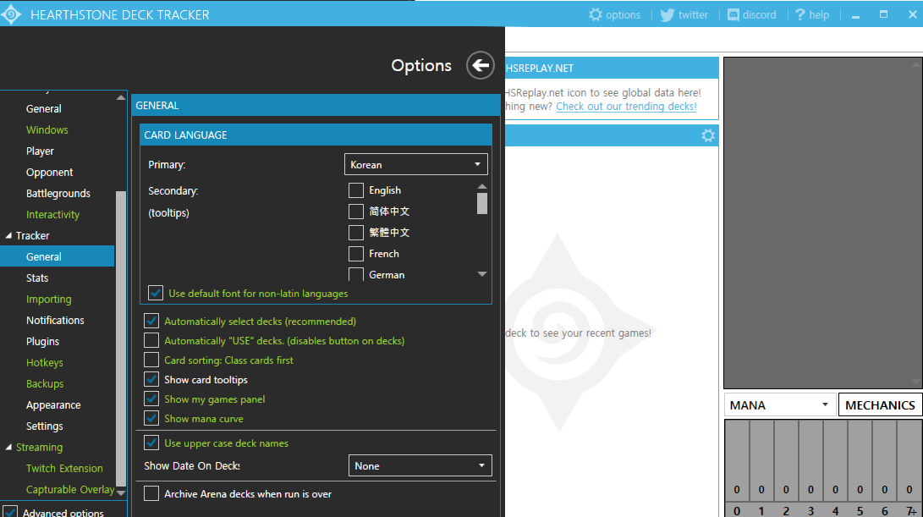The height and width of the screenshot is (517, 923).
Task: Click options tree scrollbar up arrow
Action: pyautogui.click(x=121, y=97)
